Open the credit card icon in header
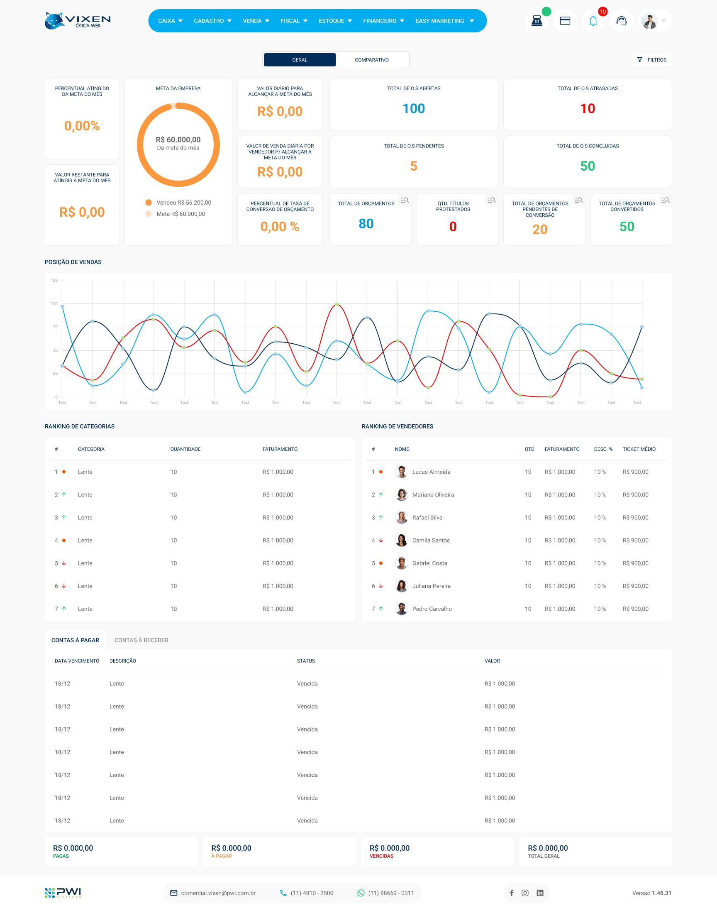Screen dimensions: 717x910 coord(565,21)
